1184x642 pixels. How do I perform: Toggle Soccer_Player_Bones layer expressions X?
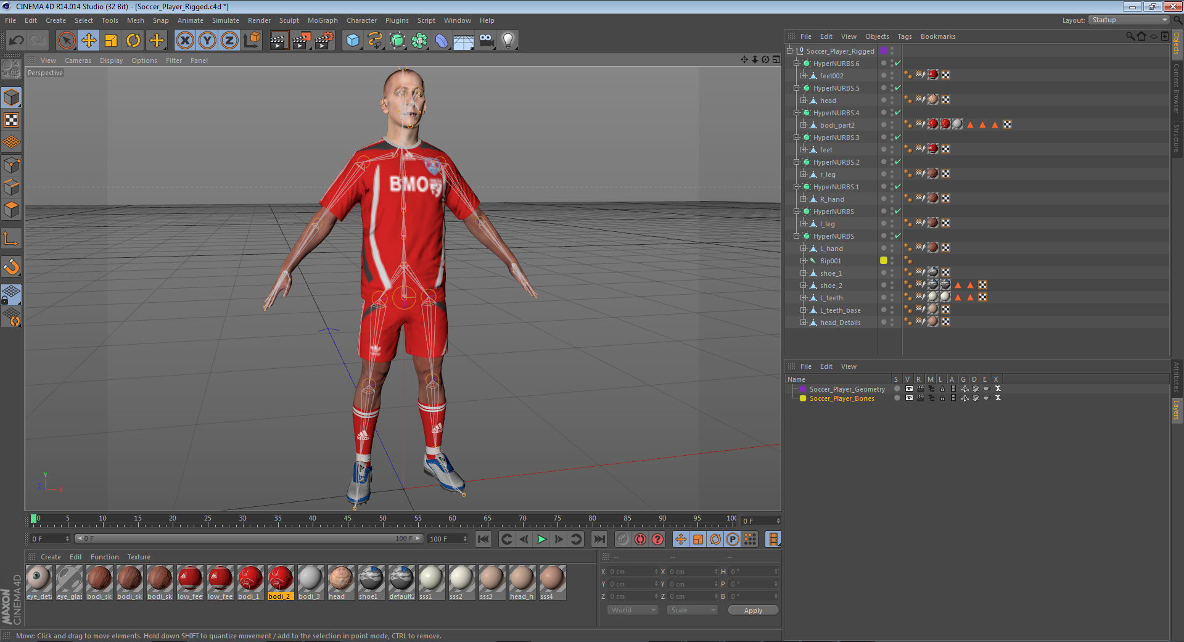[x=998, y=398]
